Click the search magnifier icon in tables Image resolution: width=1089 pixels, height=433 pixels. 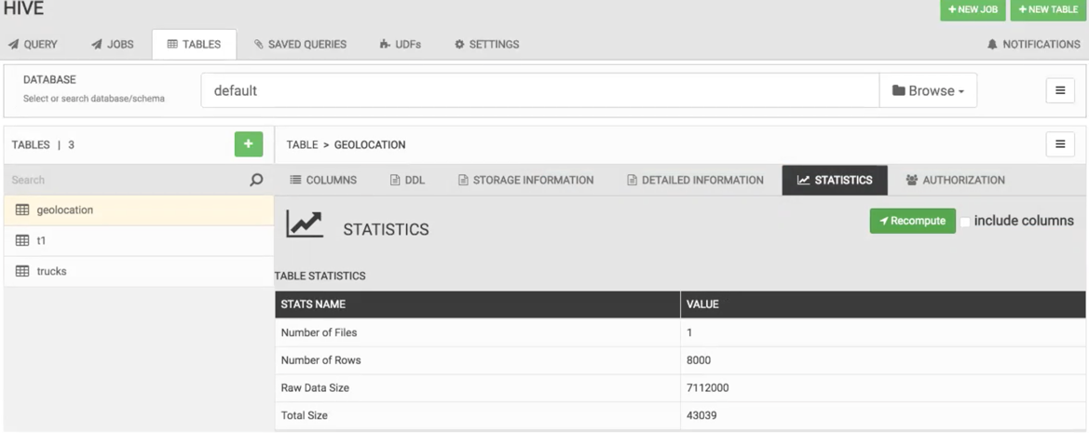click(x=256, y=180)
